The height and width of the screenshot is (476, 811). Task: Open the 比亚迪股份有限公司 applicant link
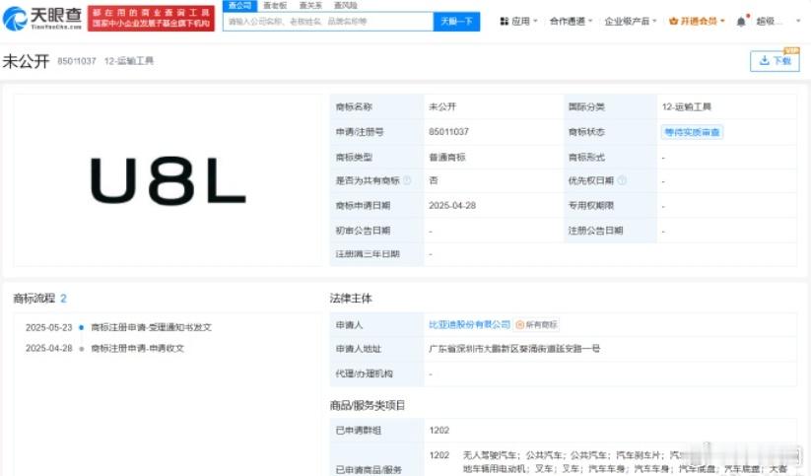[470, 324]
